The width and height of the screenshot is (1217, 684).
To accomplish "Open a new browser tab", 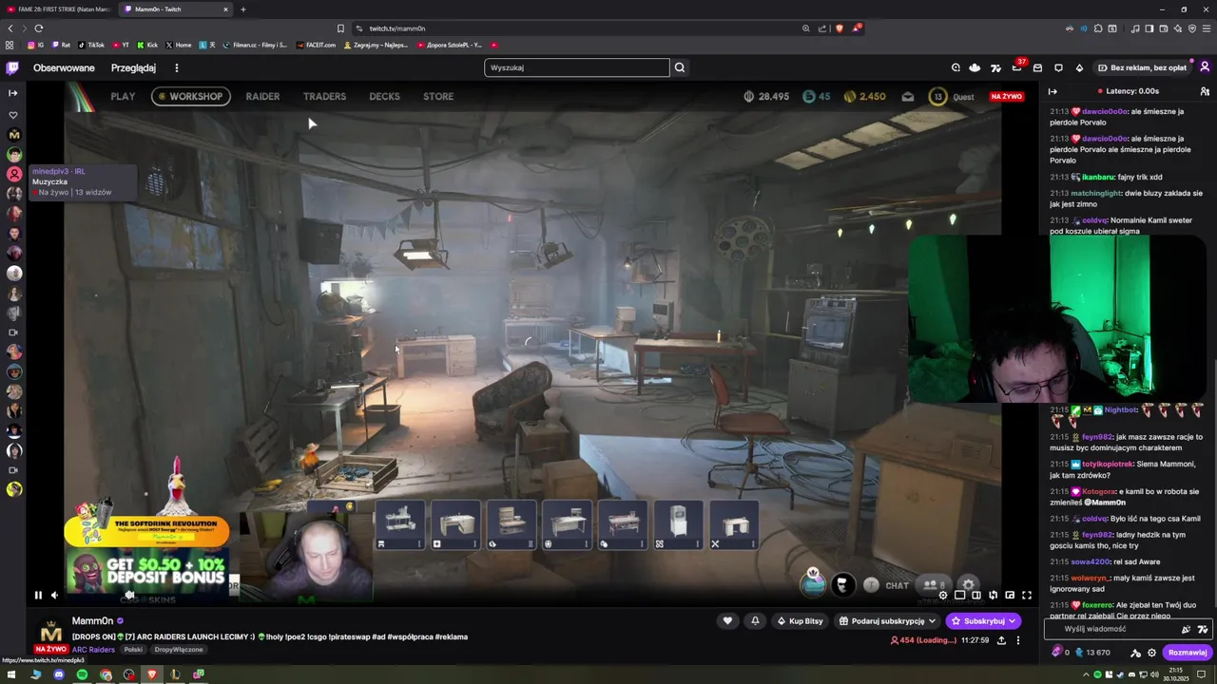I will (242, 9).
